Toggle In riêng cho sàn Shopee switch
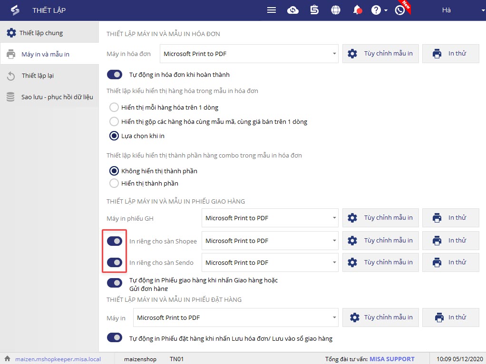This screenshot has height=364, width=486. coord(115,241)
